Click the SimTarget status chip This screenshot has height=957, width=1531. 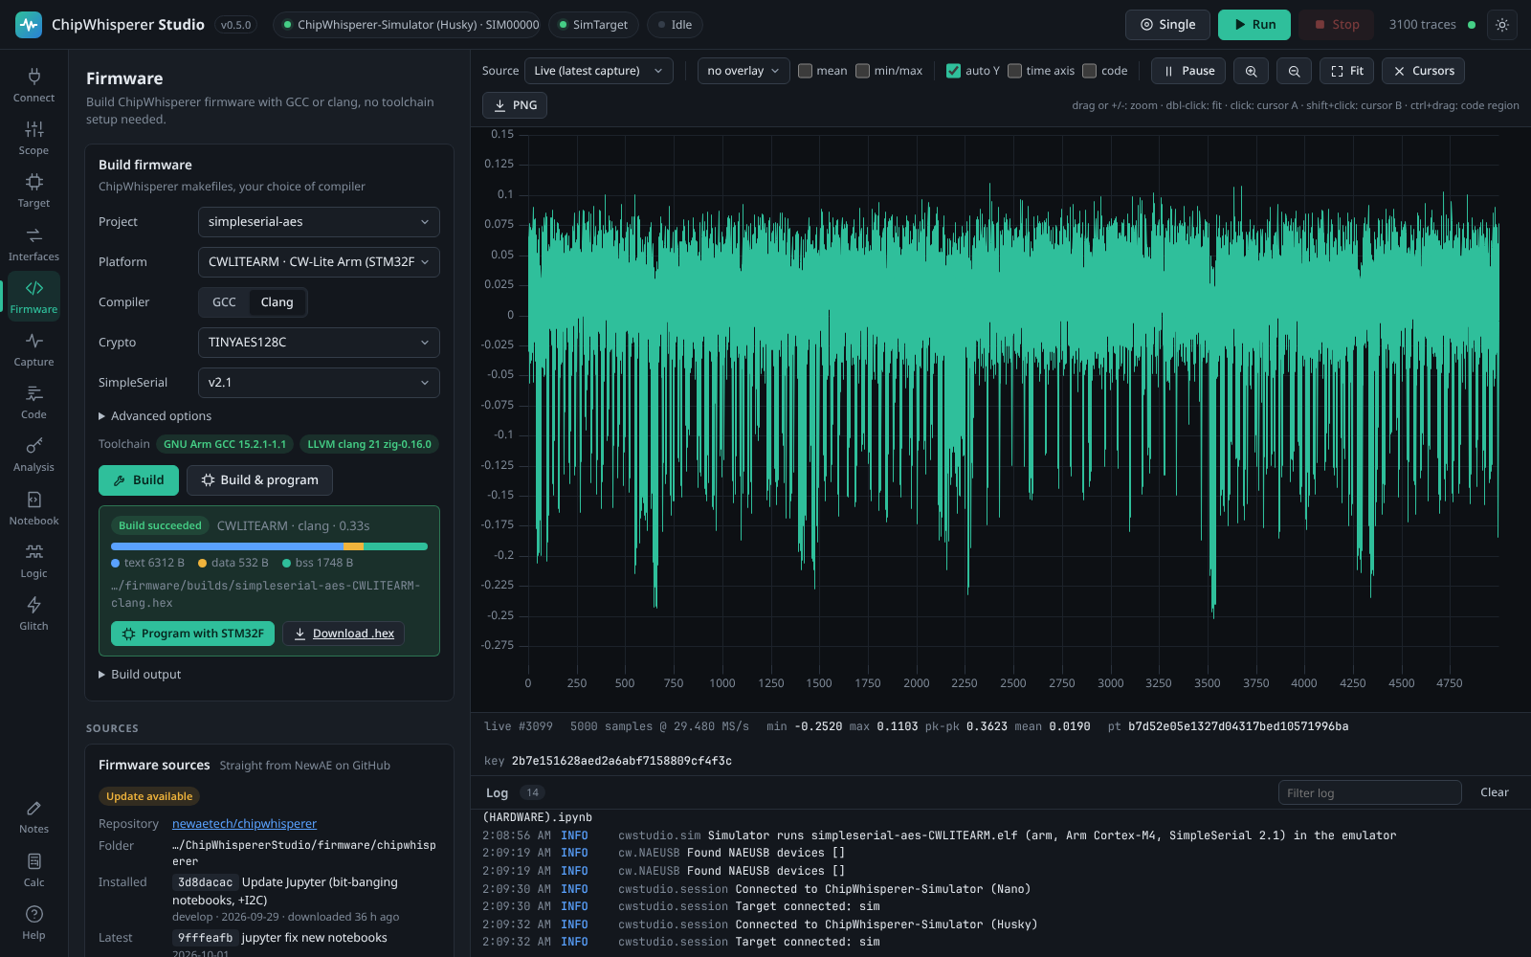tap(593, 25)
